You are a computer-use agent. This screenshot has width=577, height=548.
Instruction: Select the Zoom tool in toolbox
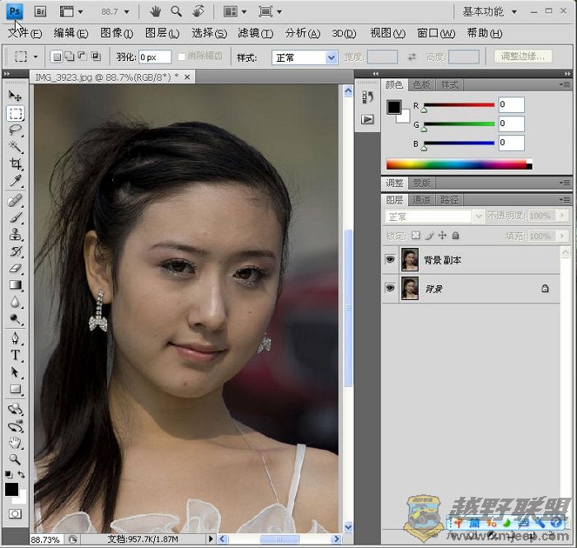(x=15, y=459)
